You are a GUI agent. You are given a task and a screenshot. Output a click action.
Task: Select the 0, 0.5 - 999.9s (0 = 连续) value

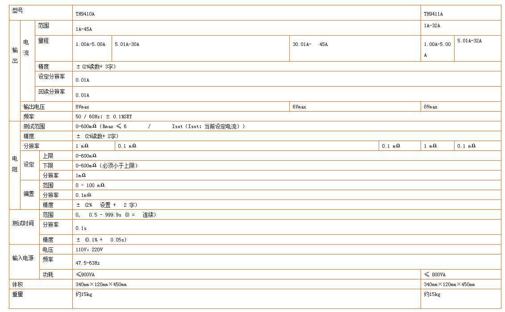[x=116, y=215]
